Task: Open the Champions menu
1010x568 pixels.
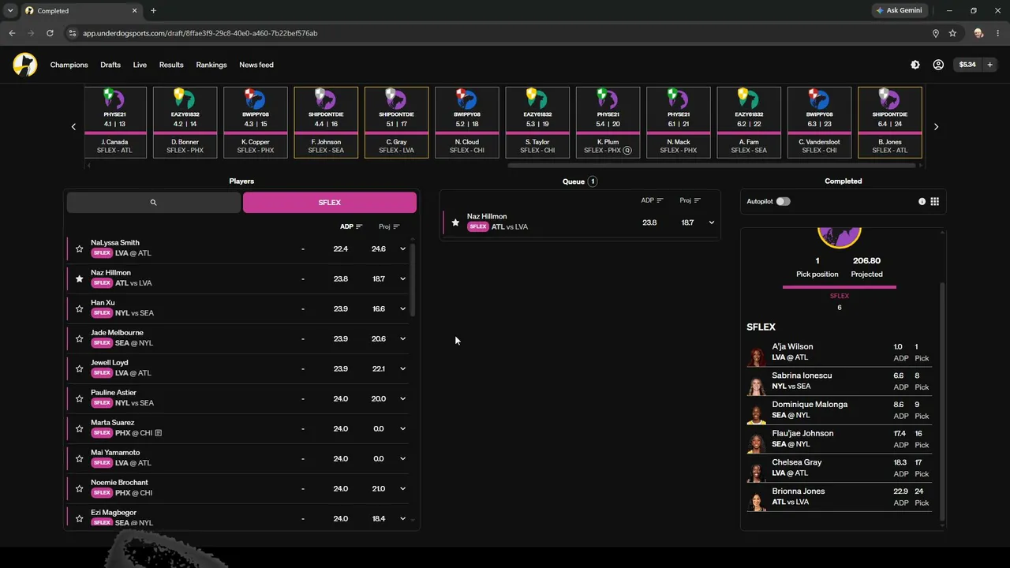Action: [x=69, y=65]
